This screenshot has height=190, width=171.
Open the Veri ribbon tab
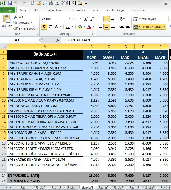(x=95, y=10)
